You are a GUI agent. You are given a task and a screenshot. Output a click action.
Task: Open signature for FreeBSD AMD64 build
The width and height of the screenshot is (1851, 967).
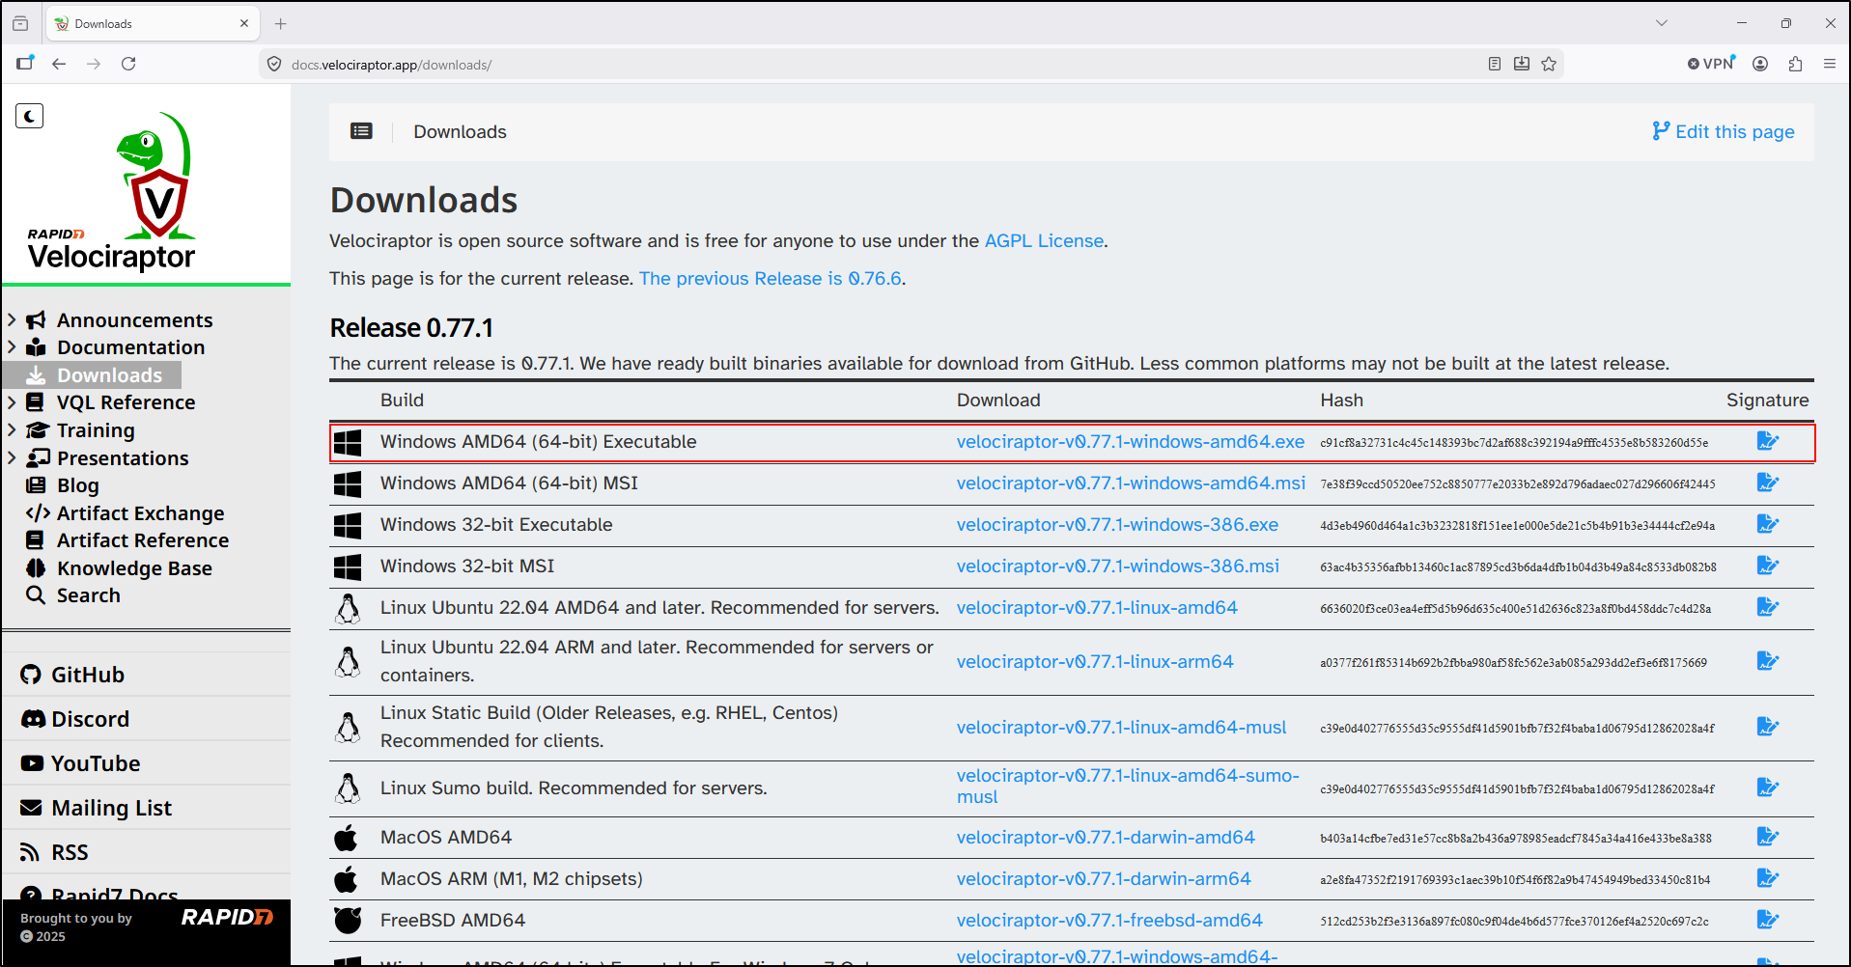click(1767, 920)
